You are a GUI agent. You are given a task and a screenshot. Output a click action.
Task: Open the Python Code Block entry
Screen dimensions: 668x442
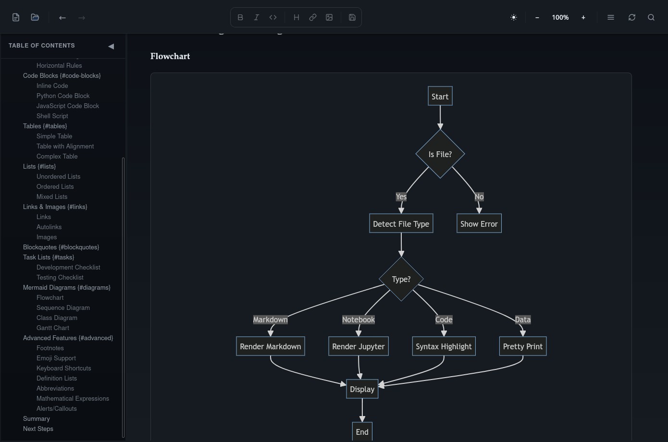(63, 96)
